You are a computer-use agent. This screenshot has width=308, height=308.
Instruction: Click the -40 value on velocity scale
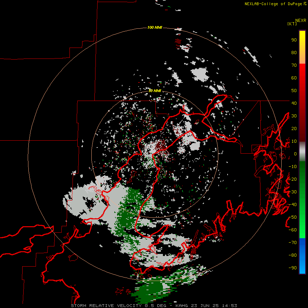coord(293,205)
